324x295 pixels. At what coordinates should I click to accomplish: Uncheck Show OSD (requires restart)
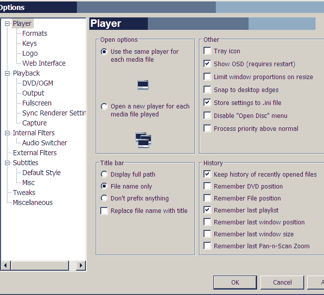(207, 64)
